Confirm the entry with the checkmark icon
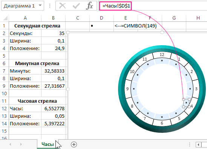This screenshot has width=207, height=149. 76,6
